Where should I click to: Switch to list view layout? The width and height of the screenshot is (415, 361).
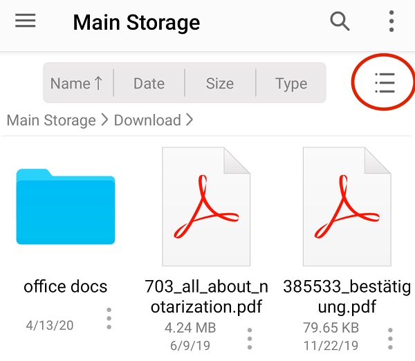[x=385, y=83]
